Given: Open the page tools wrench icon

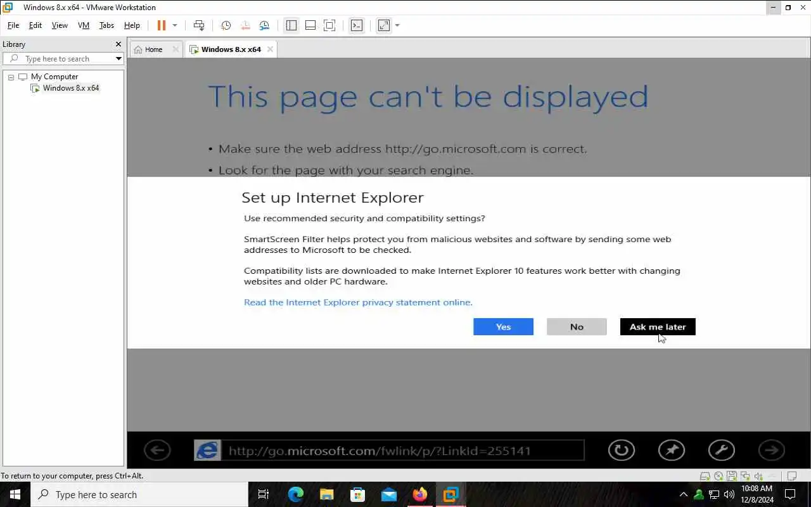Looking at the screenshot, I should point(721,451).
